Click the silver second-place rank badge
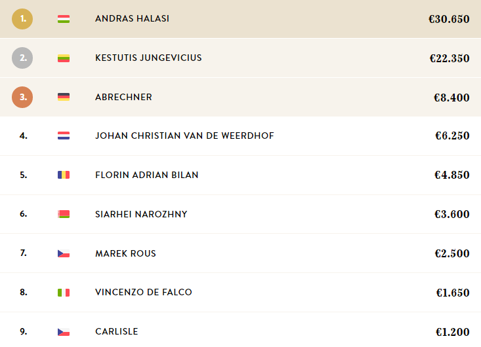 click(x=22, y=58)
